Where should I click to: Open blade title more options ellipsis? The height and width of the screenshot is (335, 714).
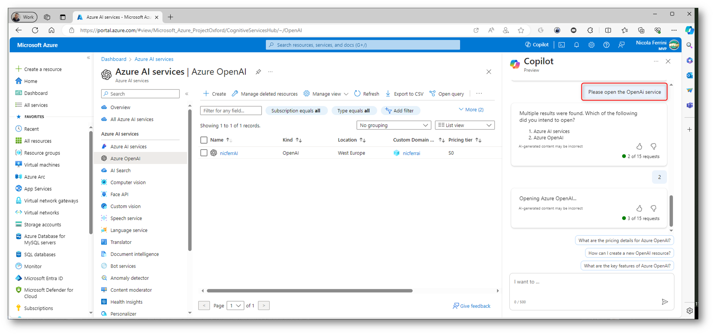click(270, 72)
